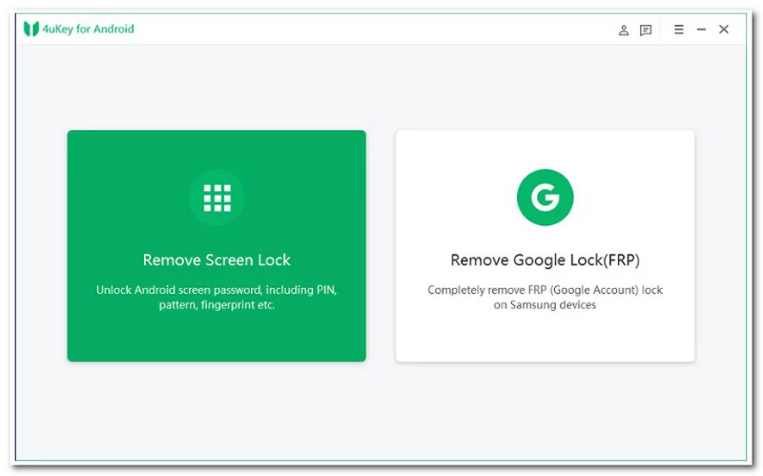Open the hamburger menu
Screen dimensions: 763x476
tap(679, 30)
